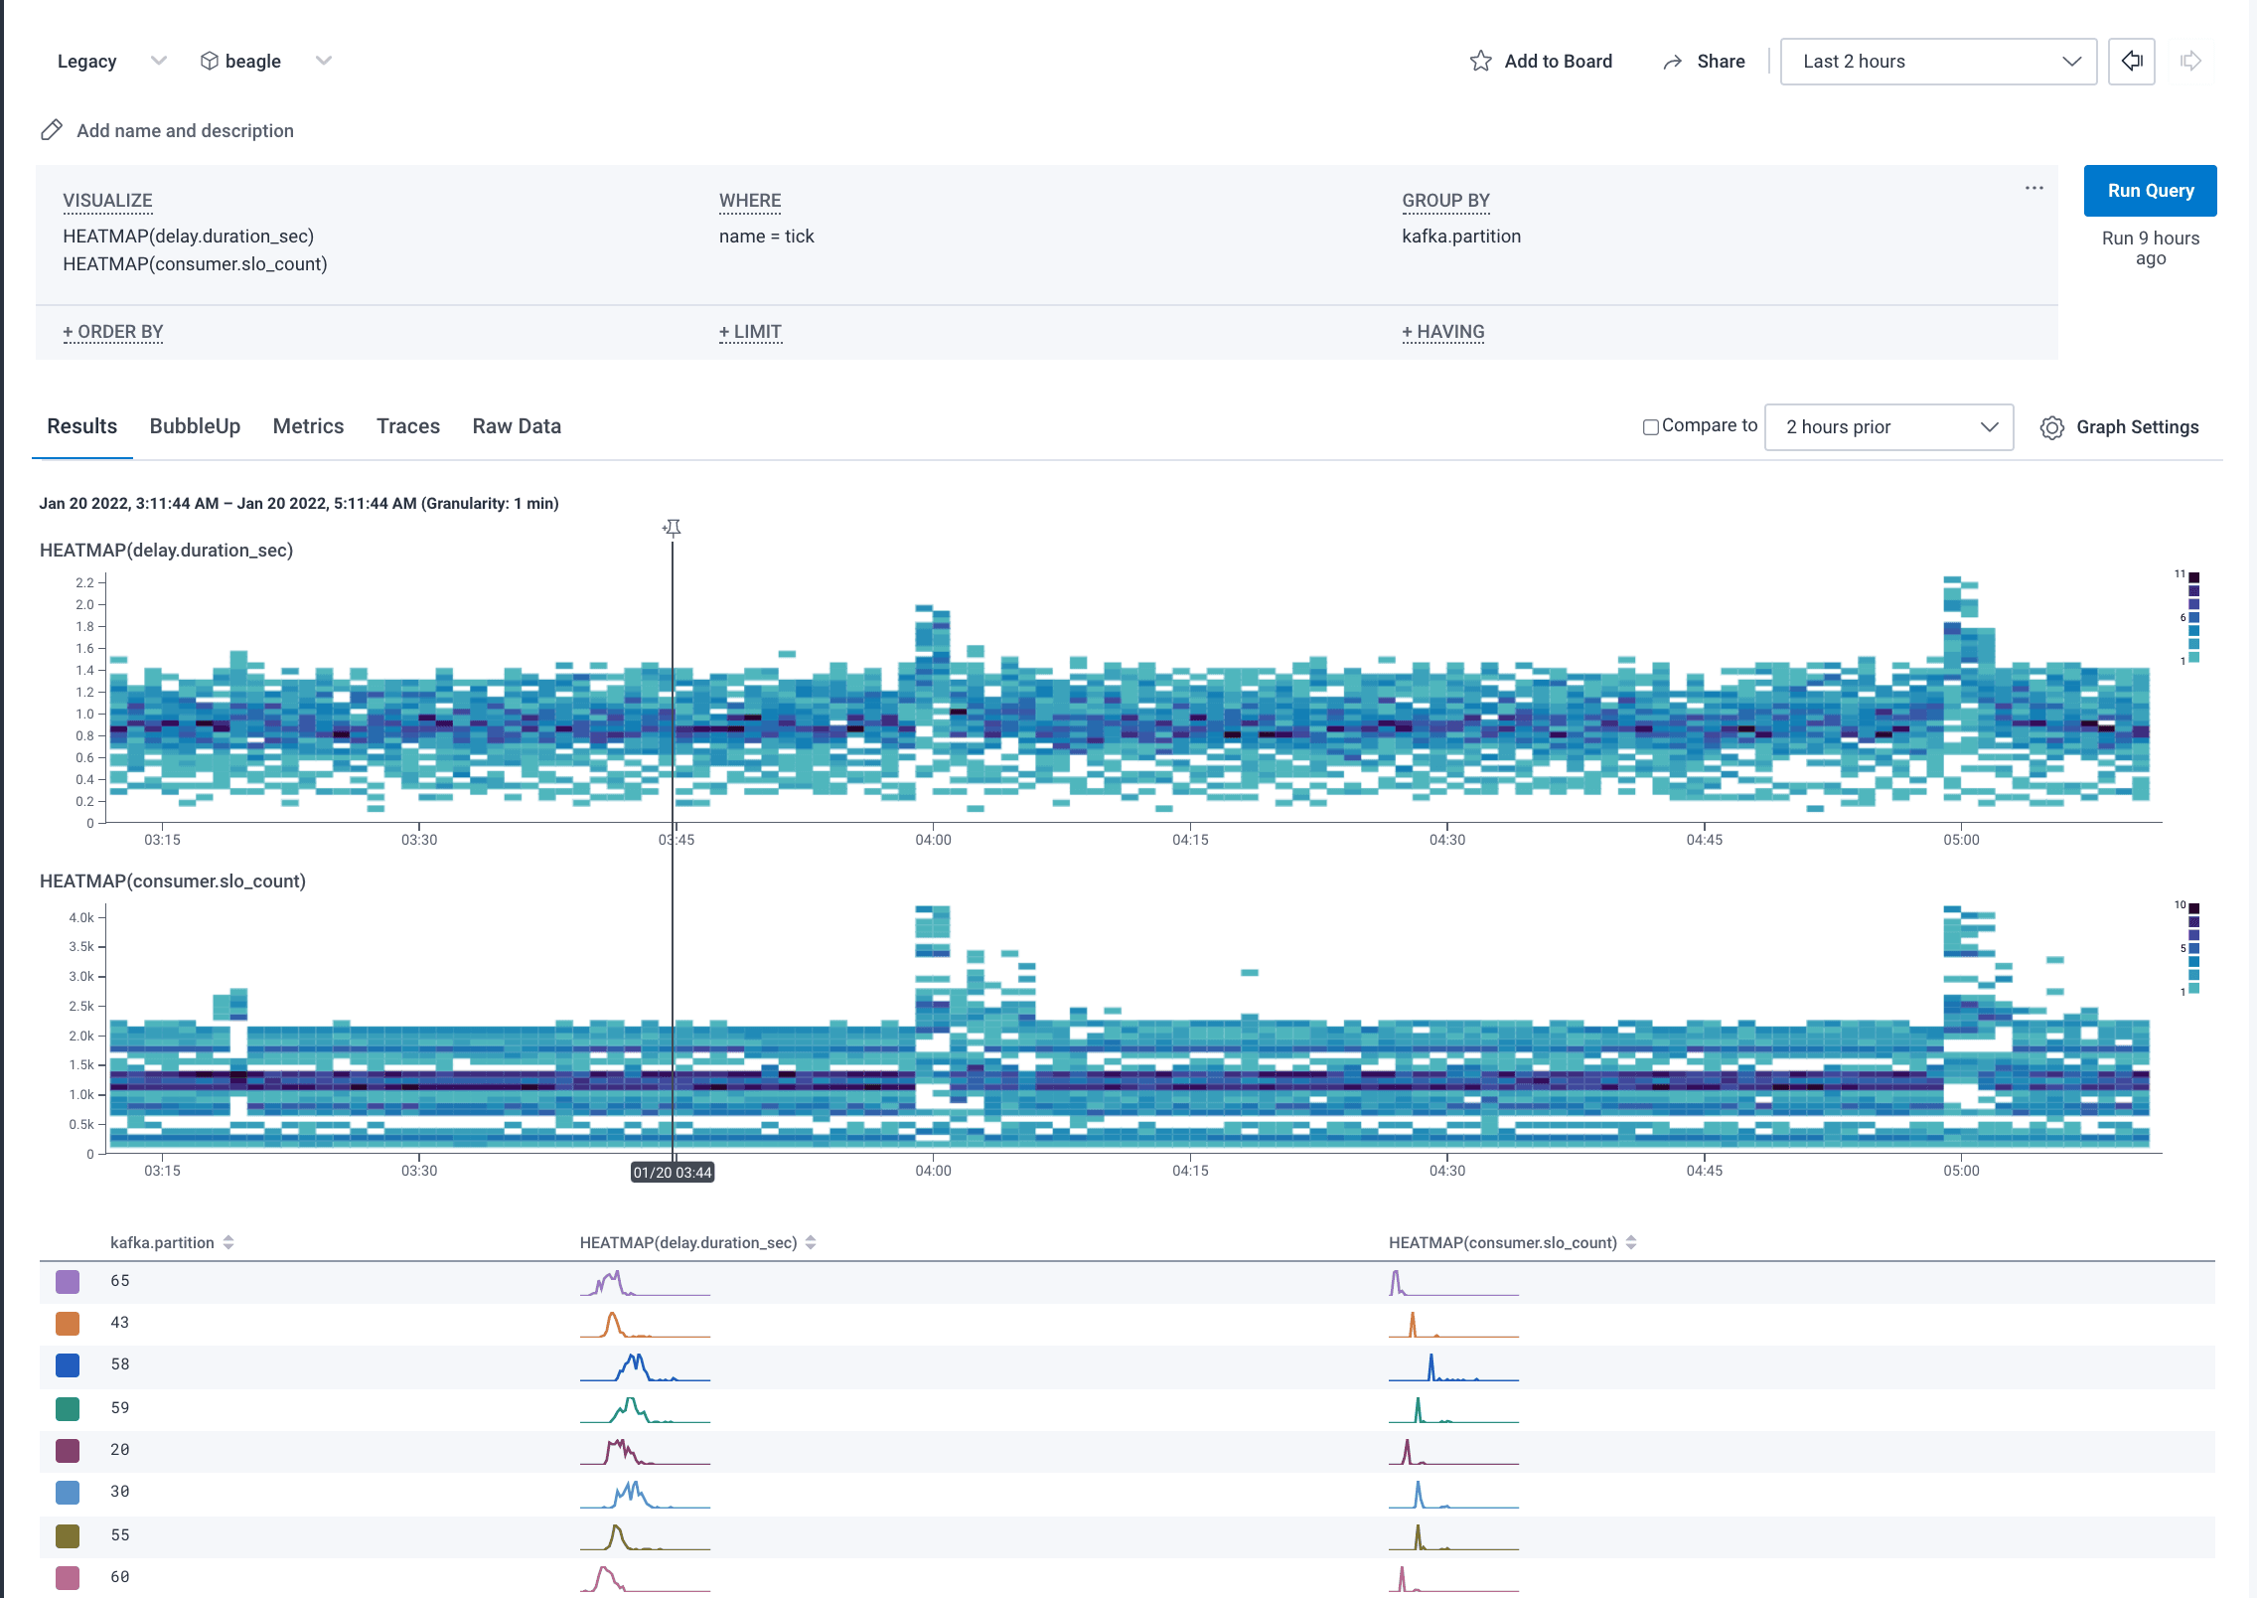Screen dimensions: 2257x1598
Task: Expand the Legacy environment dropdown
Action: tap(158, 61)
